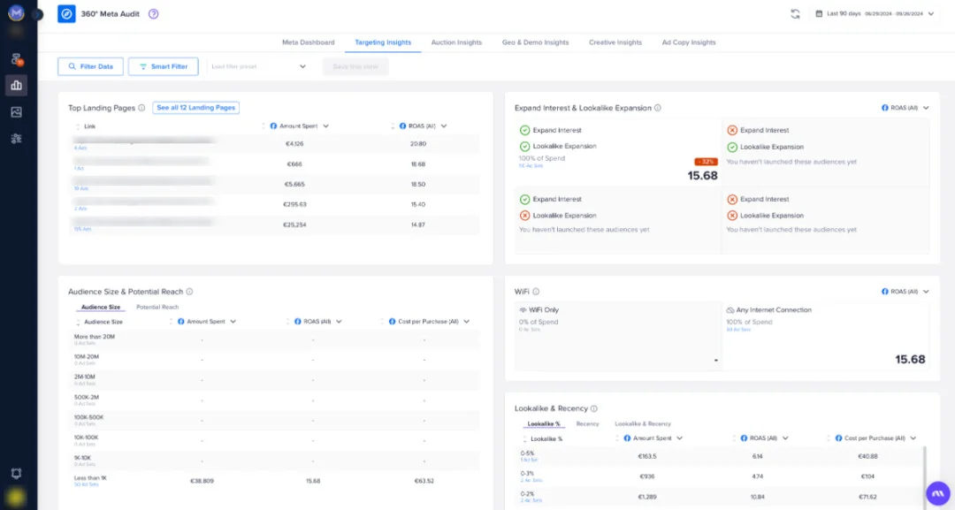Open the notifications icon in the sidebar
The height and width of the screenshot is (510, 955).
(17, 473)
